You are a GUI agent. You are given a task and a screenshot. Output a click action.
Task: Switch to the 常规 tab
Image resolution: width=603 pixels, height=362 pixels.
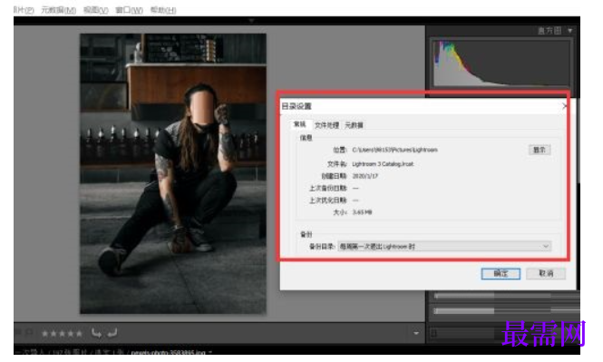point(299,124)
